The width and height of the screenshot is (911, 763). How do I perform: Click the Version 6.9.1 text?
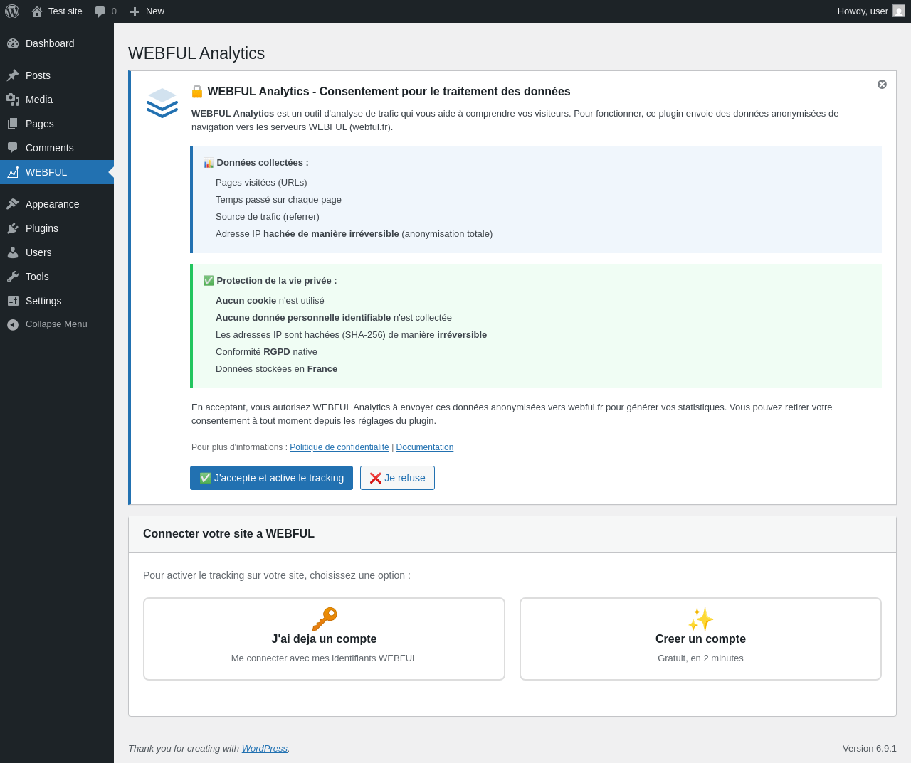click(870, 748)
